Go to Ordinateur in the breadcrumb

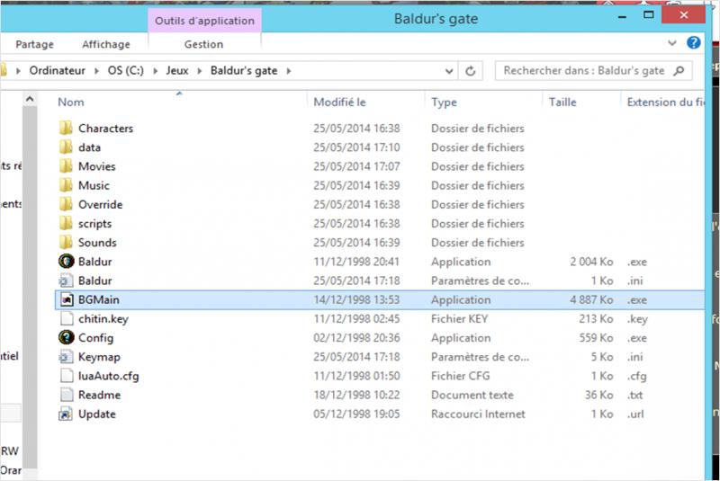[x=58, y=71]
